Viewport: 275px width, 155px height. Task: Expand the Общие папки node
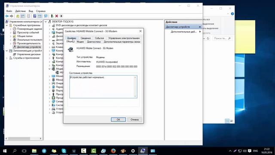coord(10,36)
